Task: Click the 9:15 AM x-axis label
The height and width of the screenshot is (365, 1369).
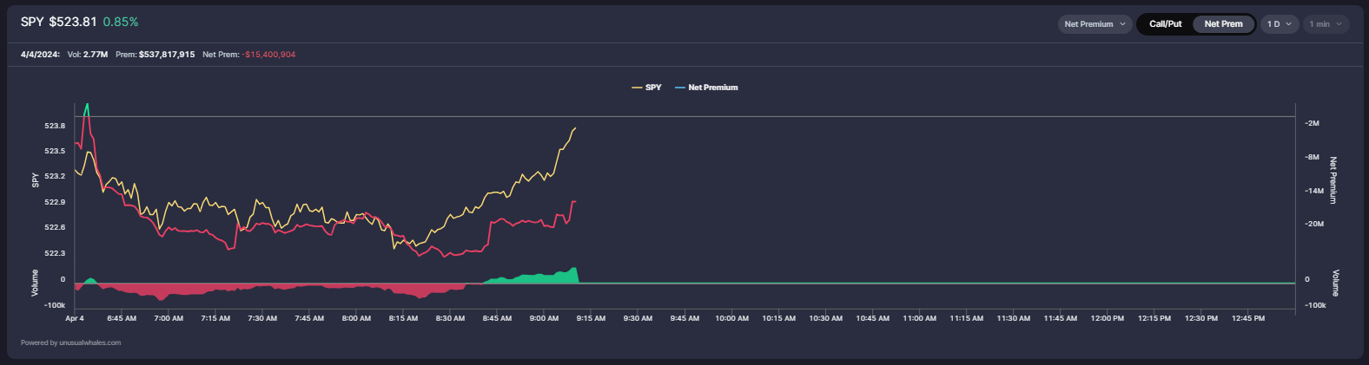Action: pyautogui.click(x=591, y=318)
